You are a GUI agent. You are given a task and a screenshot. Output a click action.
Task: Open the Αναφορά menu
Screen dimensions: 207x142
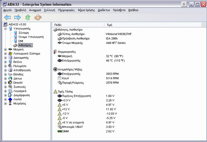click(x=35, y=10)
